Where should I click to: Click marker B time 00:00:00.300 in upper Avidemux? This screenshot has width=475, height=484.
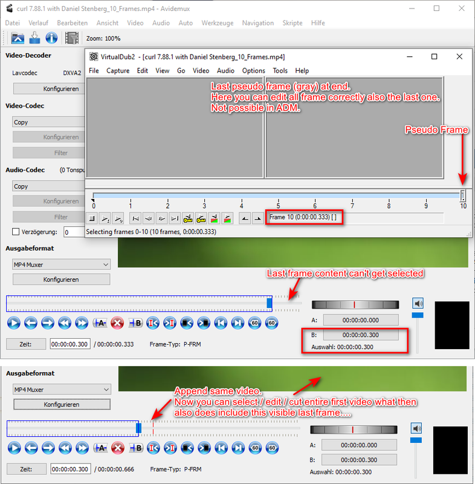[x=361, y=335]
